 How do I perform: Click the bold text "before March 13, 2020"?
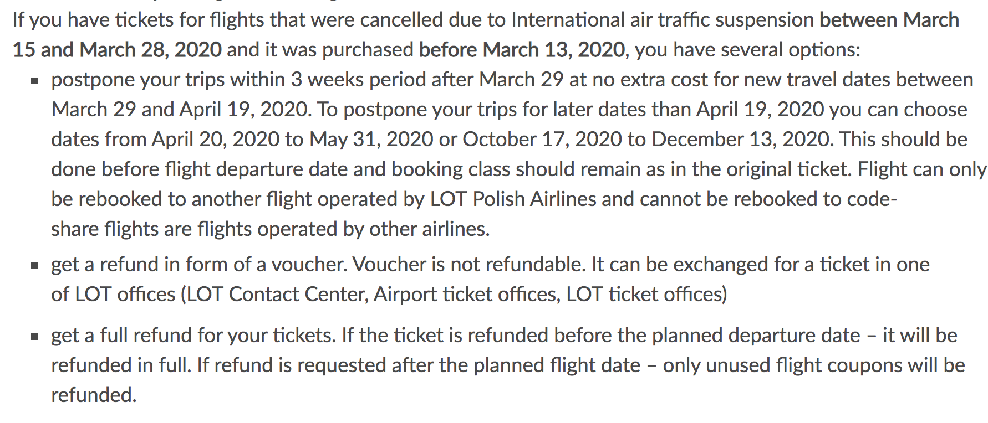pos(522,50)
